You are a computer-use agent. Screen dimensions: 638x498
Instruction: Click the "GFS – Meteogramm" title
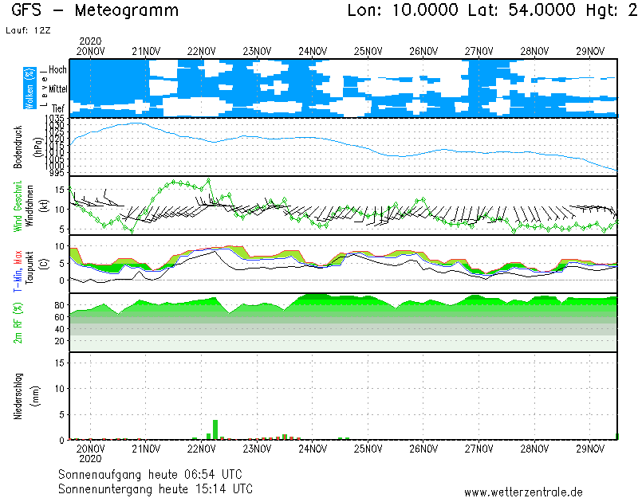[95, 10]
